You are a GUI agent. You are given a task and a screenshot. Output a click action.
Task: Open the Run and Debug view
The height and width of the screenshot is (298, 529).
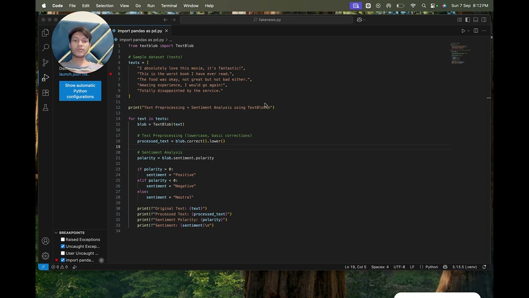(45, 78)
